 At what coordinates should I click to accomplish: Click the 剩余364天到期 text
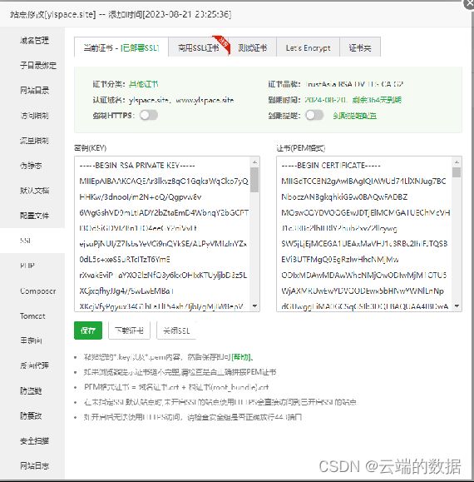pyautogui.click(x=377, y=100)
